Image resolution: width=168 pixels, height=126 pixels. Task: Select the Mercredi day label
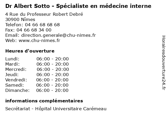[16, 69]
